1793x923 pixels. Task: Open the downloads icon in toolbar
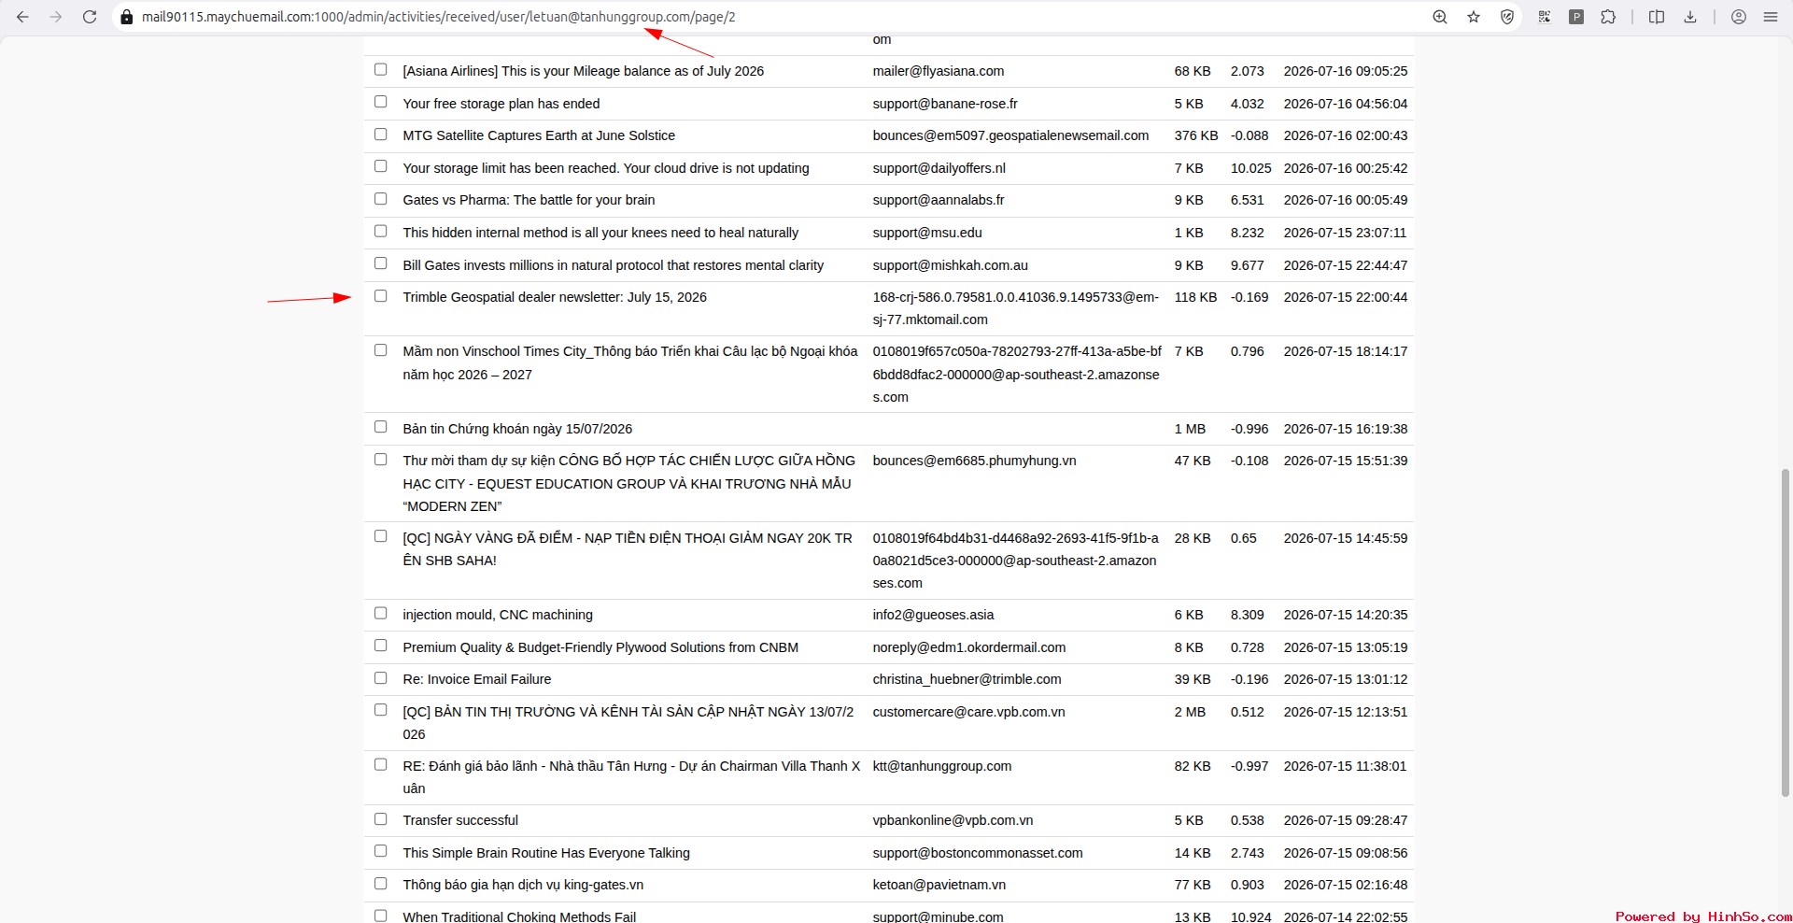1690,17
